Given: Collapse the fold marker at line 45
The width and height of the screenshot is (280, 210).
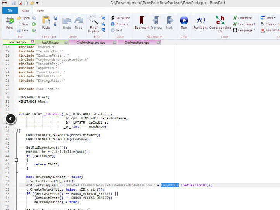Looking at the screenshot, I should 16,160.
